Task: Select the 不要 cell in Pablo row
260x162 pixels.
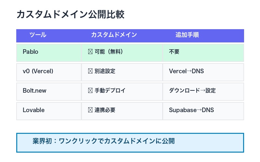Action: point(174,52)
